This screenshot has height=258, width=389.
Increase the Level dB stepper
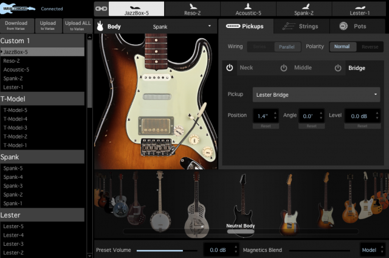click(x=377, y=113)
